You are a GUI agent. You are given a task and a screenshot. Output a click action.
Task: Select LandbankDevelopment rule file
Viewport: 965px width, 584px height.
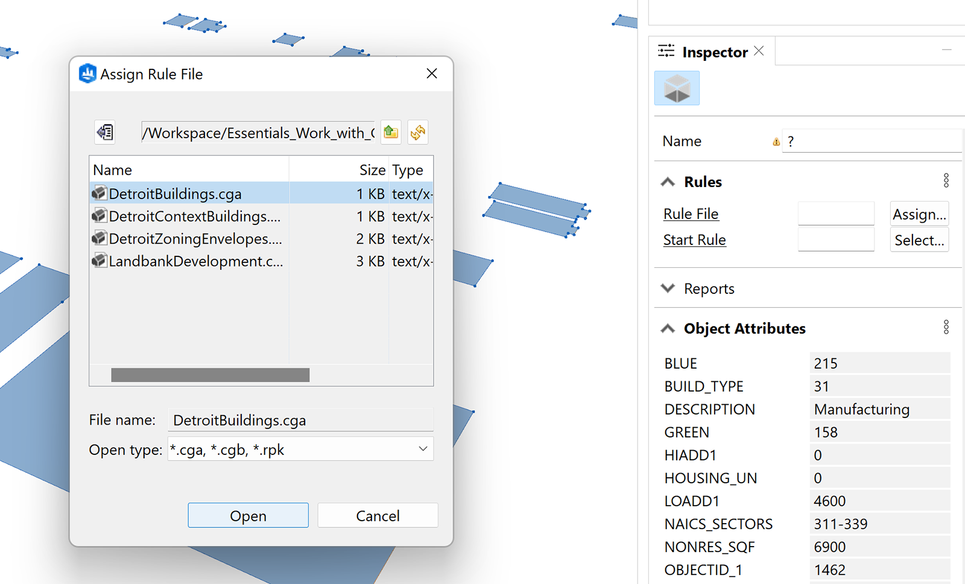click(x=195, y=261)
